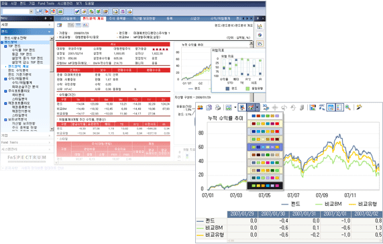Viewport: 383px width, 244px height.
Task: Expand the 시장 section in left panel
Action: [x=26, y=25]
